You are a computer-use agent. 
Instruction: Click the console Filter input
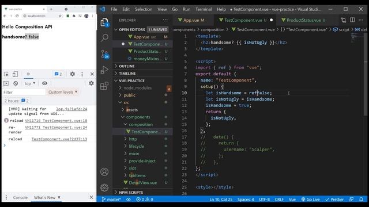[x=24, y=92]
